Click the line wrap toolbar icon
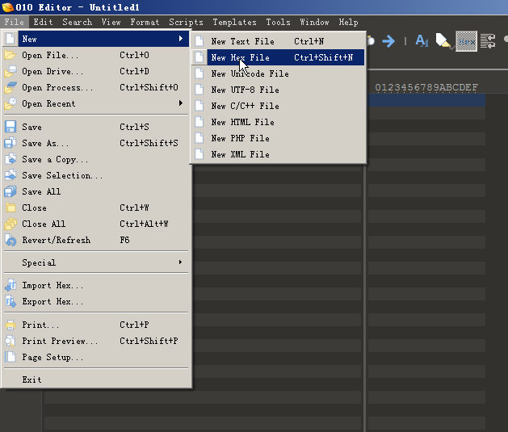This screenshot has height=432, width=508. coord(488,41)
